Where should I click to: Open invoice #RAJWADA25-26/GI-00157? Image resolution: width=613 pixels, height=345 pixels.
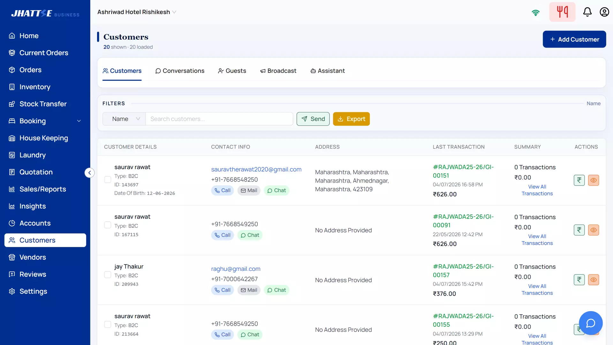463,271
